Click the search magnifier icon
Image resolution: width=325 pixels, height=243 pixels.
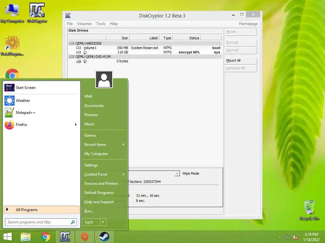pyautogui.click(x=73, y=222)
